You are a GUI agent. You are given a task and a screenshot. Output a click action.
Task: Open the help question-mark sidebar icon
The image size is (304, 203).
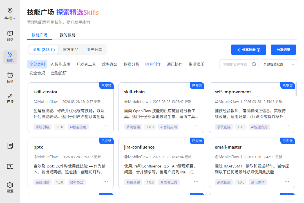coord(10,167)
